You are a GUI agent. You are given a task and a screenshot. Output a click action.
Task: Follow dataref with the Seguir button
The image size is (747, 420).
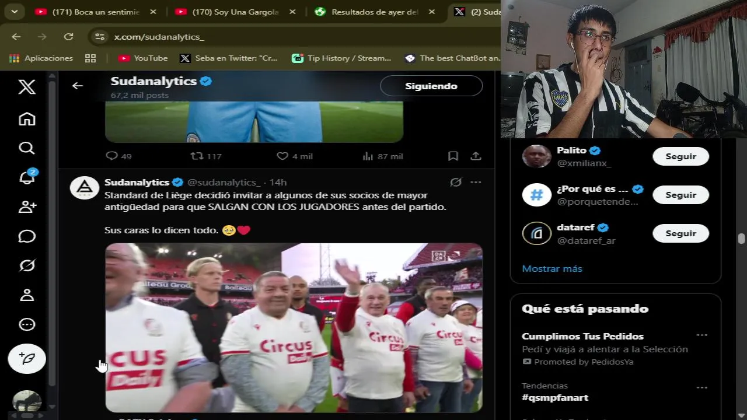(x=680, y=233)
